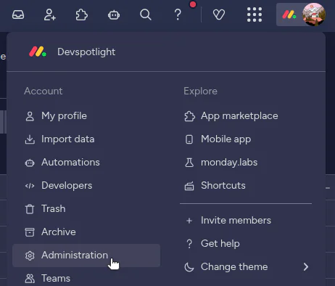Click the gear icon beside Administration
The height and width of the screenshot is (286, 335).
[x=30, y=256]
